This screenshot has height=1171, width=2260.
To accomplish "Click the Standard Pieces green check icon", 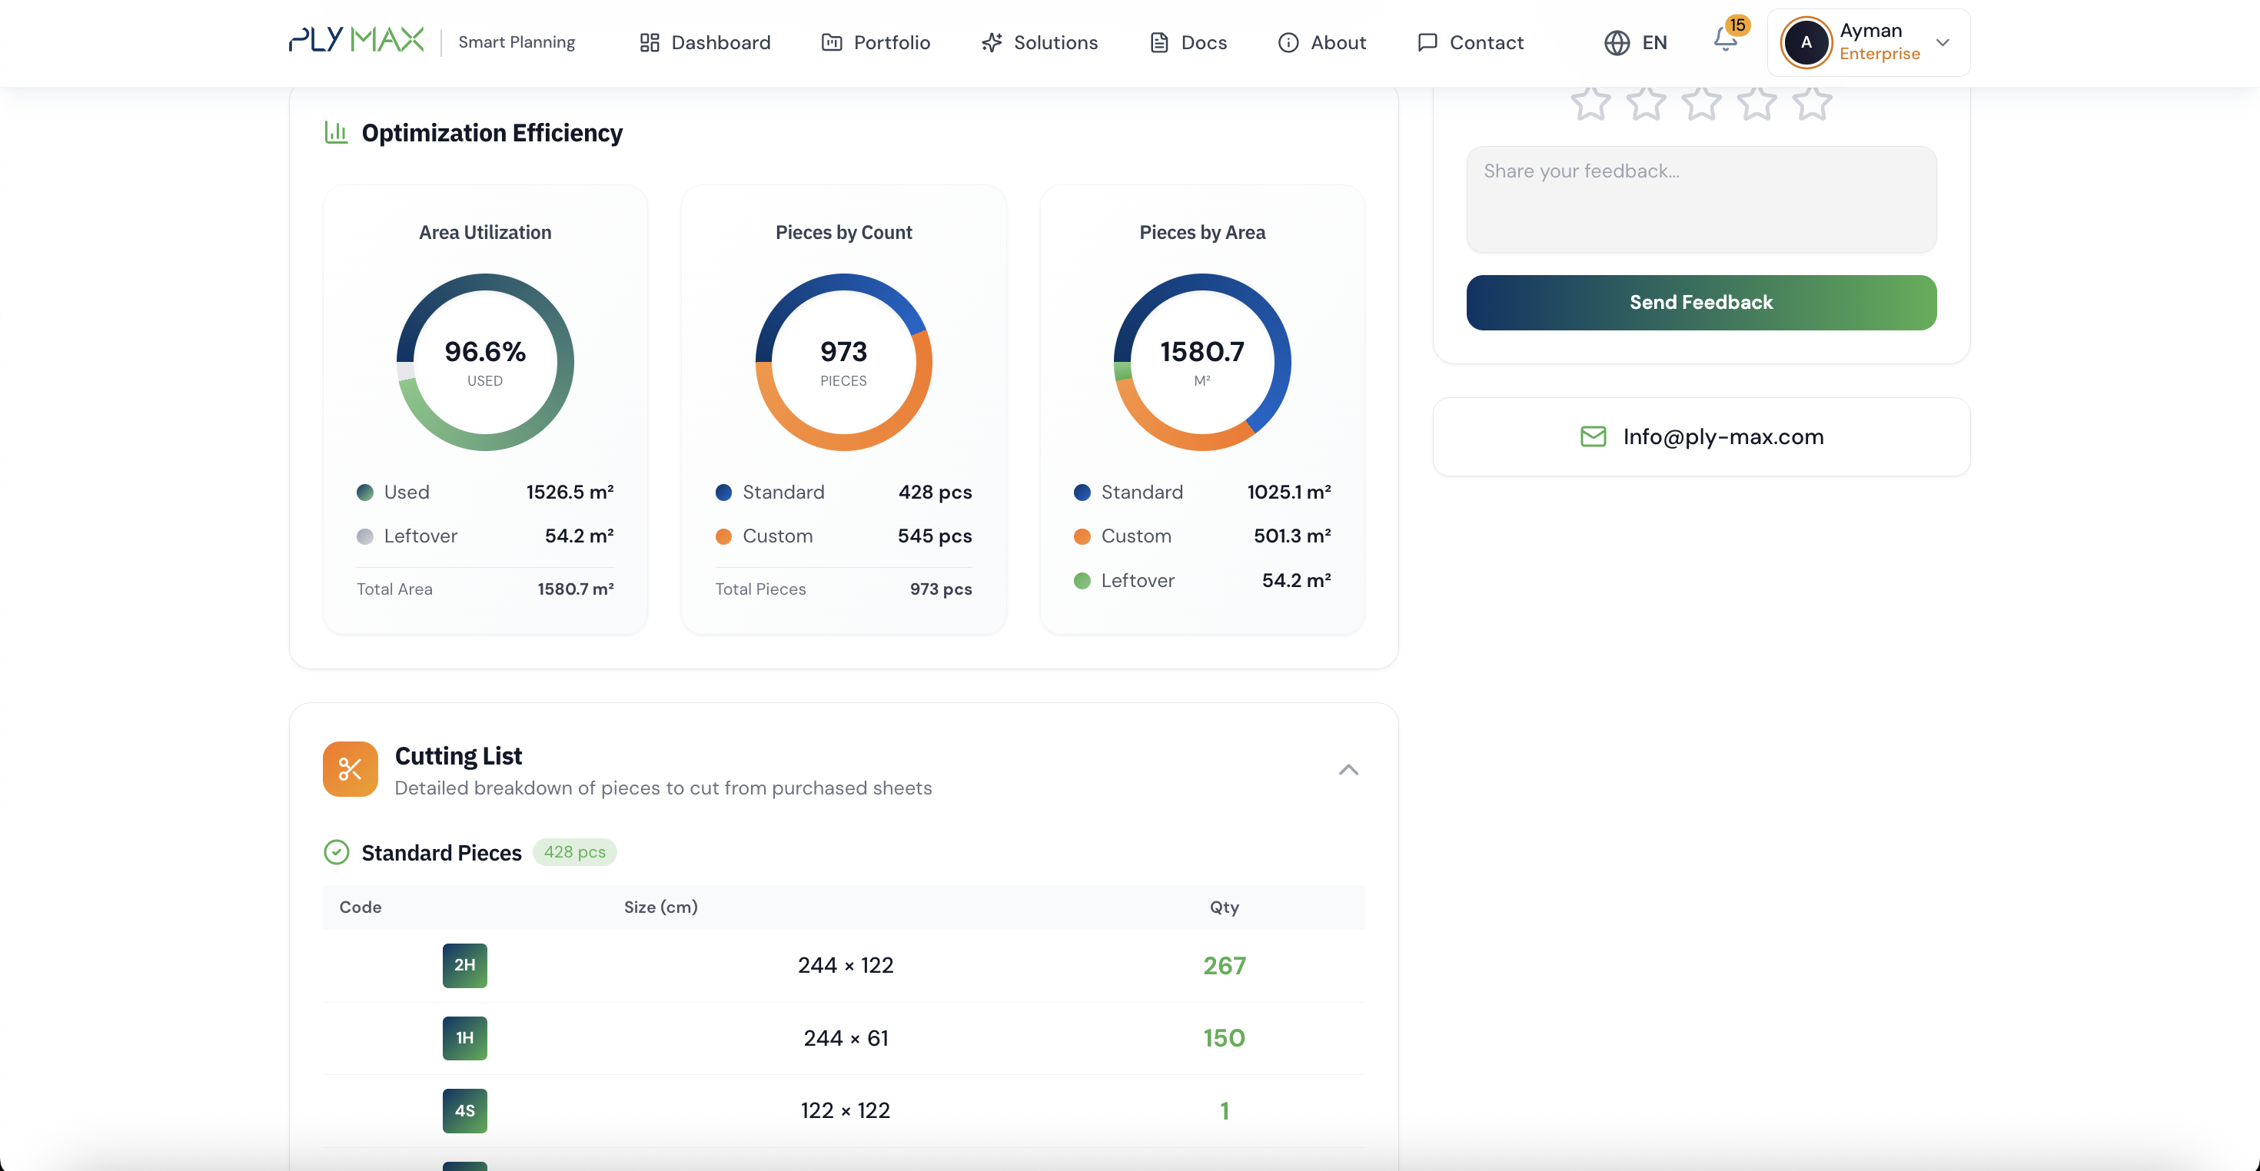I will pos(336,851).
